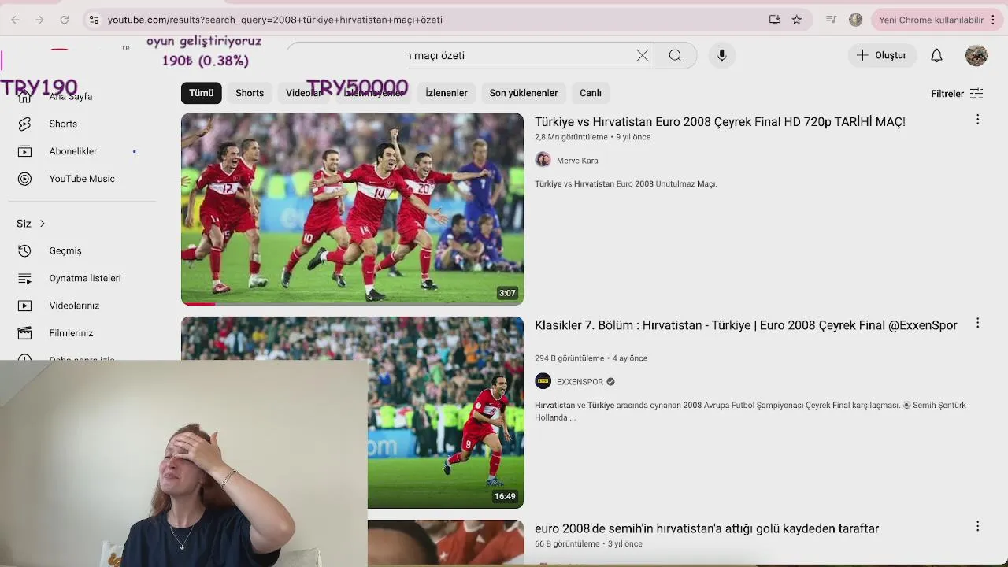Select the Canlı filter chip
The width and height of the screenshot is (1008, 567).
(591, 93)
